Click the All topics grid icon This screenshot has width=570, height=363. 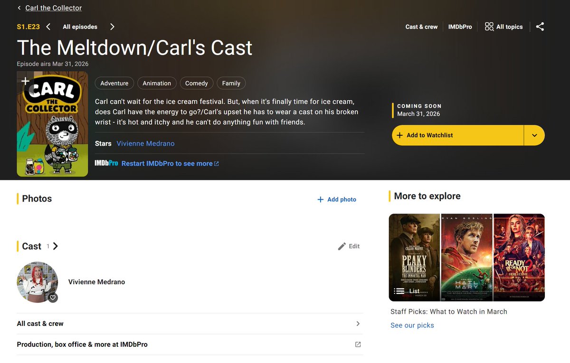point(489,27)
